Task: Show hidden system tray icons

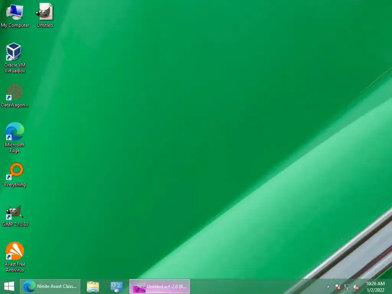Action: click(x=328, y=287)
